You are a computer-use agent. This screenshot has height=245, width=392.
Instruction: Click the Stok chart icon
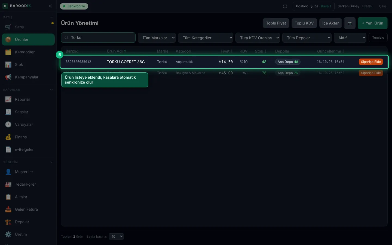(x=8, y=65)
